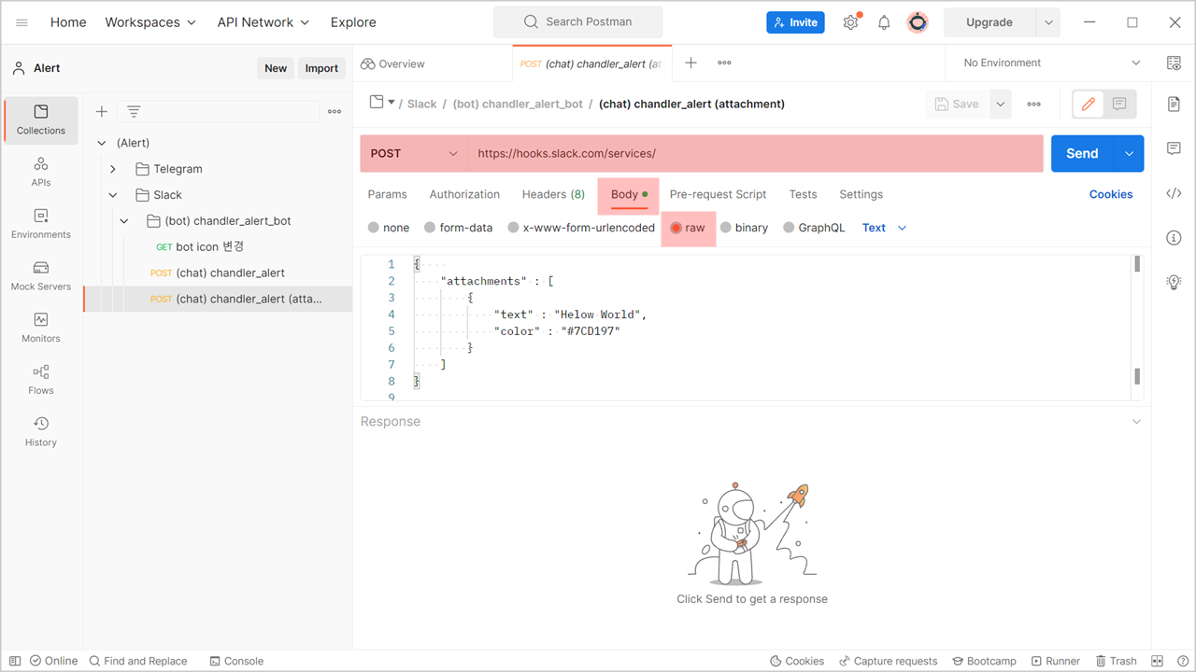The height and width of the screenshot is (672, 1196).
Task: Change the Text body format dropdown
Action: [x=884, y=228]
